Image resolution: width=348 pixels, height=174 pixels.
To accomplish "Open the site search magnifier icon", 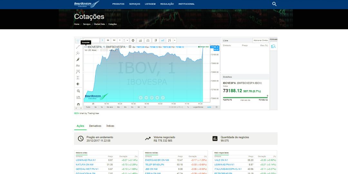I will (274, 4).
